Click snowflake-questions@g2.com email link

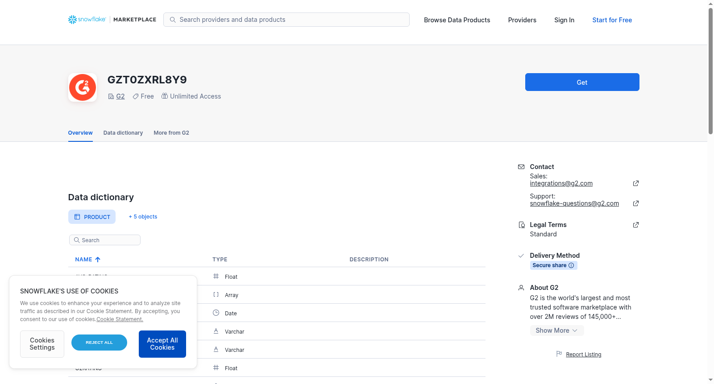(574, 203)
